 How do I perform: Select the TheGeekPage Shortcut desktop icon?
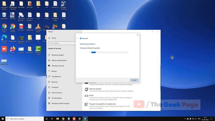[x=13, y=5]
